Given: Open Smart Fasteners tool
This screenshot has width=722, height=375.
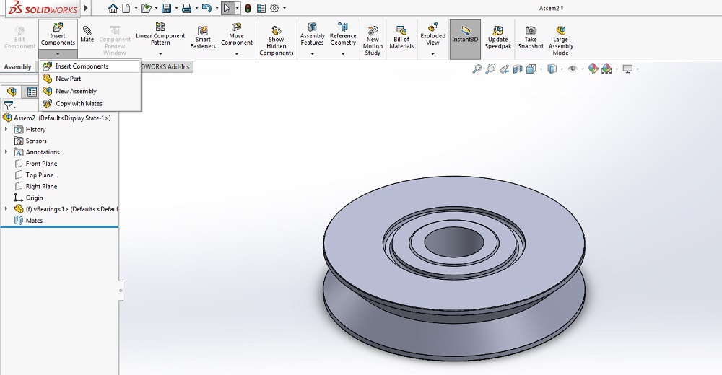Looking at the screenshot, I should pos(203,37).
